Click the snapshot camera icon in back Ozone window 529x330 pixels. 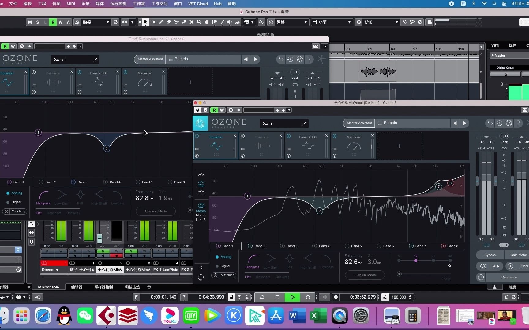click(x=316, y=46)
